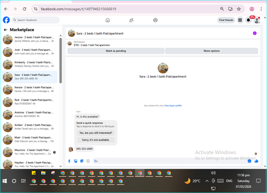Click Sara's avatar in chat header
The image size is (267, 193).
(72, 33)
